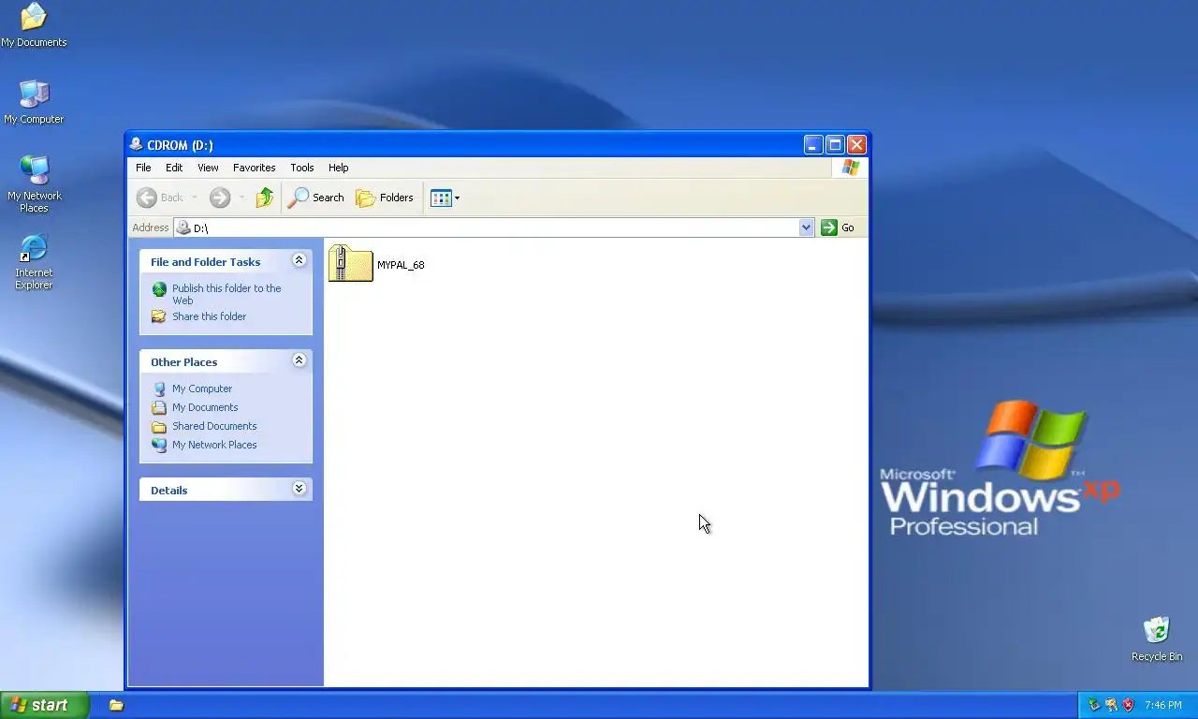The image size is (1198, 719).
Task: Open My Documents from Other Places
Action: click(x=205, y=407)
